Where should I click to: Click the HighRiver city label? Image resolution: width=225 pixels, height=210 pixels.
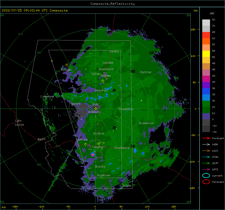104,175
